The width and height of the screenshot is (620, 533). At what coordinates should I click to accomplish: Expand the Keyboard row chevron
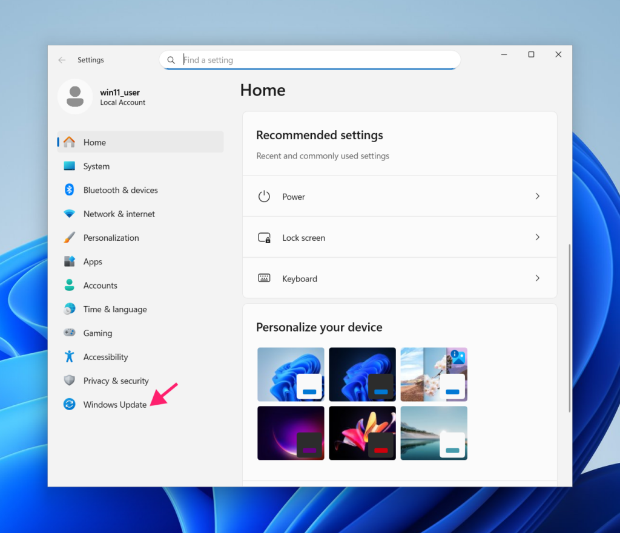(x=538, y=278)
